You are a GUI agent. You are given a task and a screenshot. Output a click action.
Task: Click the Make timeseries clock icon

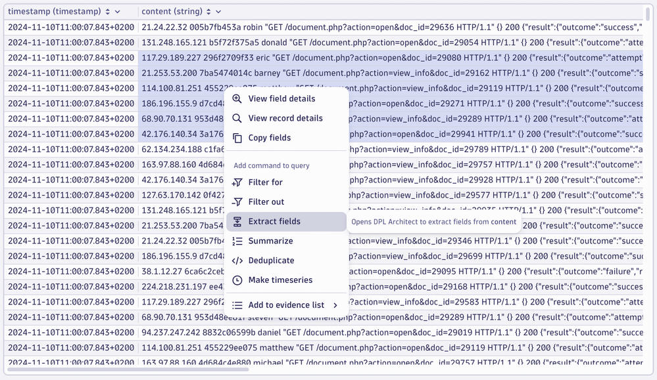pos(237,280)
